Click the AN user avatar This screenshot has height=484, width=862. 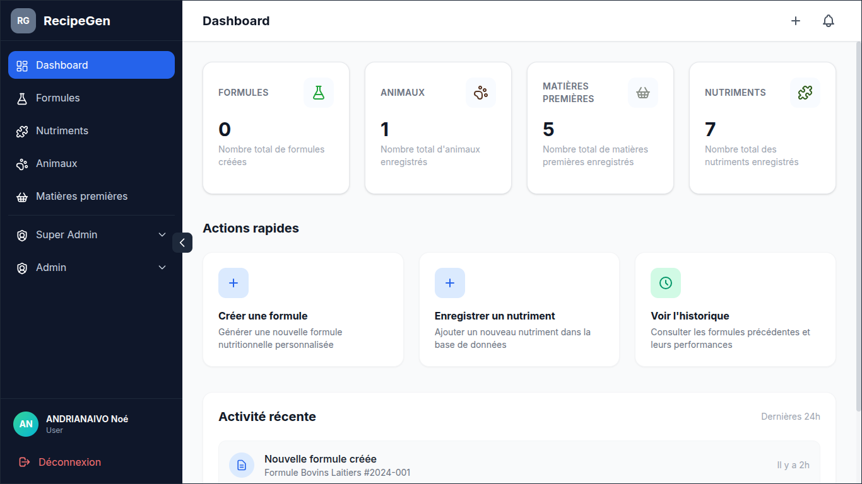[x=26, y=424]
